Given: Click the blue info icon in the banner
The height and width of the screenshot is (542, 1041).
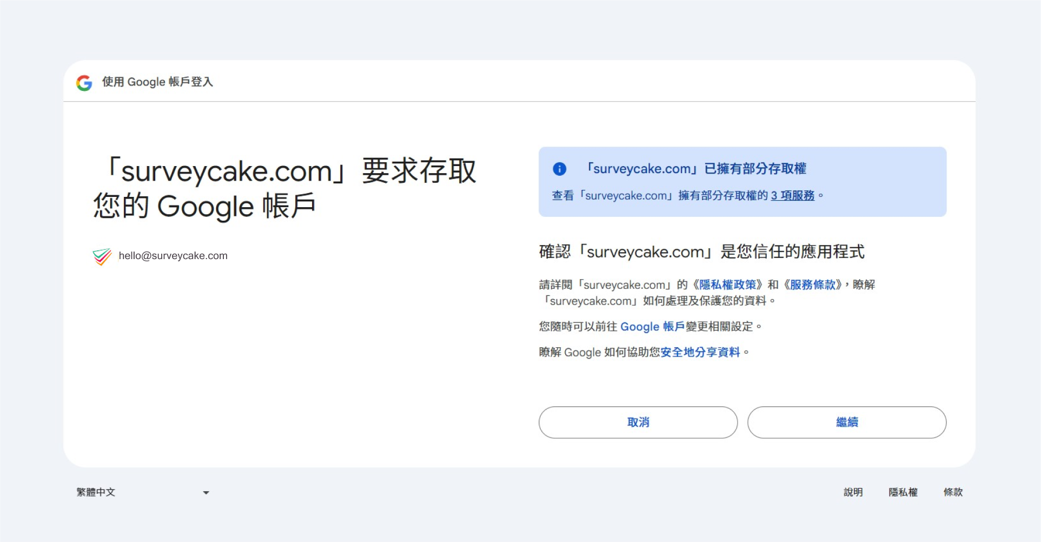Looking at the screenshot, I should point(560,169).
